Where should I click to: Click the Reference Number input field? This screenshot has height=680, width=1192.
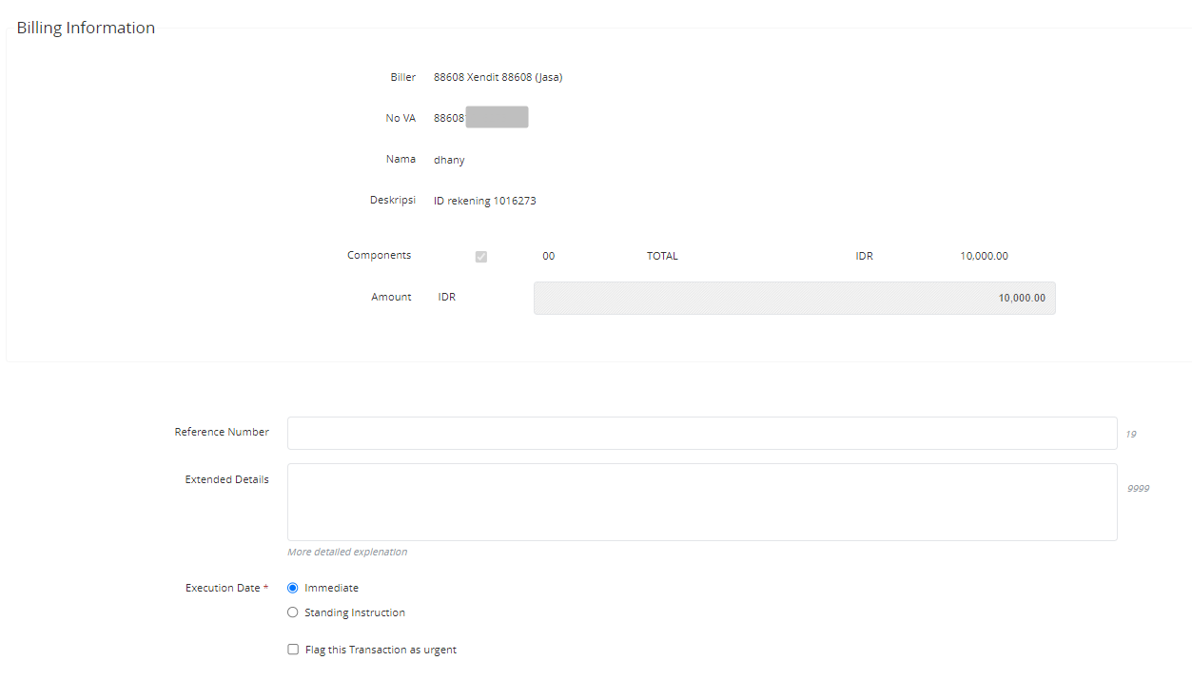click(701, 433)
